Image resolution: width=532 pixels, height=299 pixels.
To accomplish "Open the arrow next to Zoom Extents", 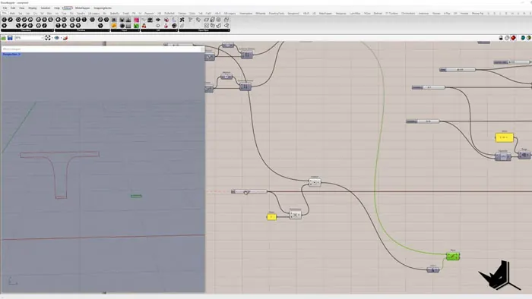I will [52, 38].
